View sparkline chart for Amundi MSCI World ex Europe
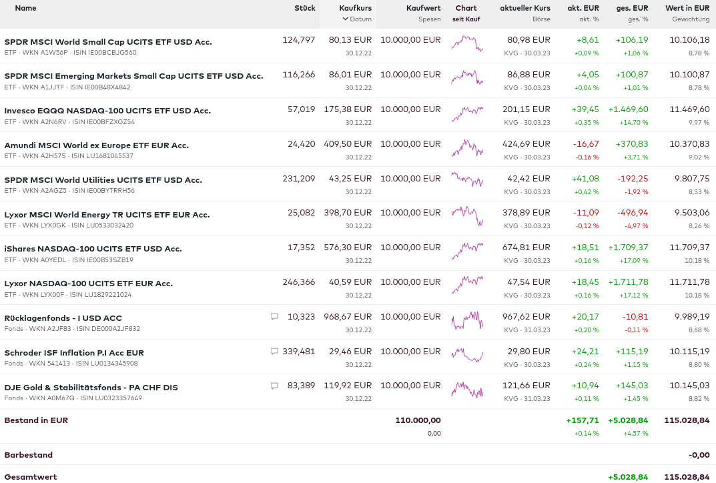The image size is (716, 483). [x=466, y=149]
